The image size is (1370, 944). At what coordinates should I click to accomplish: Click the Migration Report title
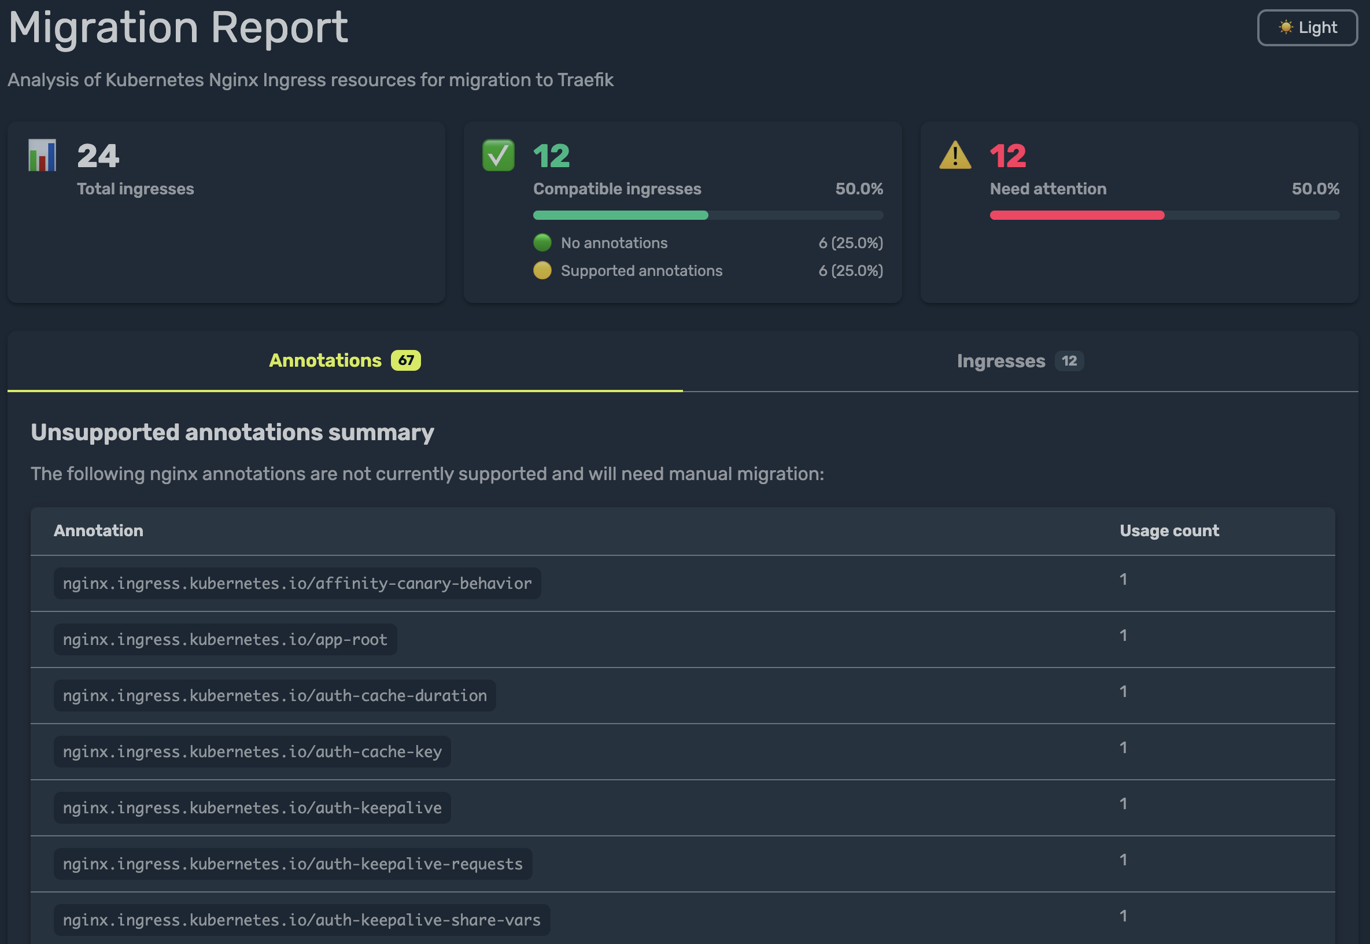178,27
